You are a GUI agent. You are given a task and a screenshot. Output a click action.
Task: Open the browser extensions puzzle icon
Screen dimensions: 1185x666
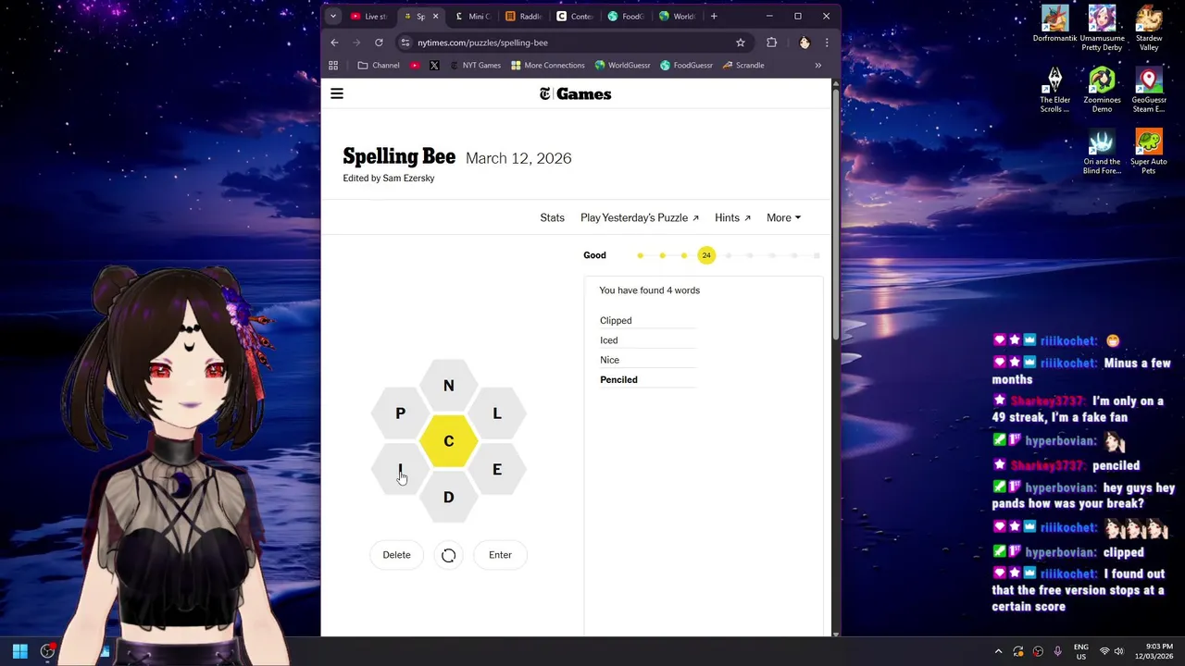coord(771,43)
